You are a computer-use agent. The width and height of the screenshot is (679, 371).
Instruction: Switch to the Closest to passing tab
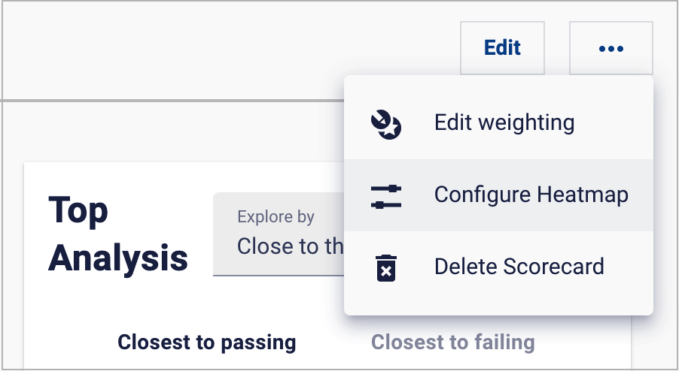[206, 342]
